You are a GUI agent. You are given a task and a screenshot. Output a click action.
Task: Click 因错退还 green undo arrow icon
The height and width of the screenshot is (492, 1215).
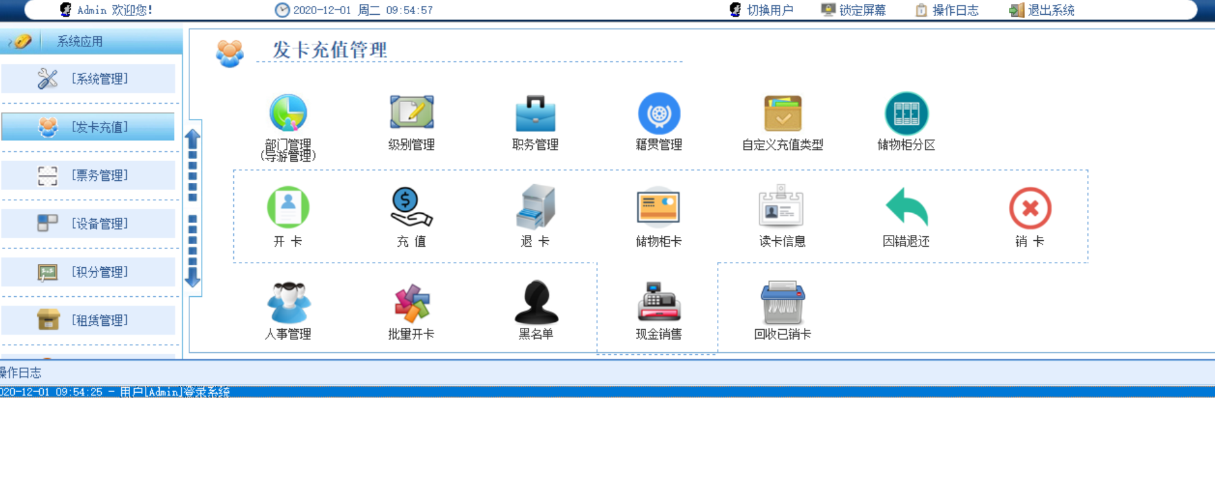click(906, 207)
